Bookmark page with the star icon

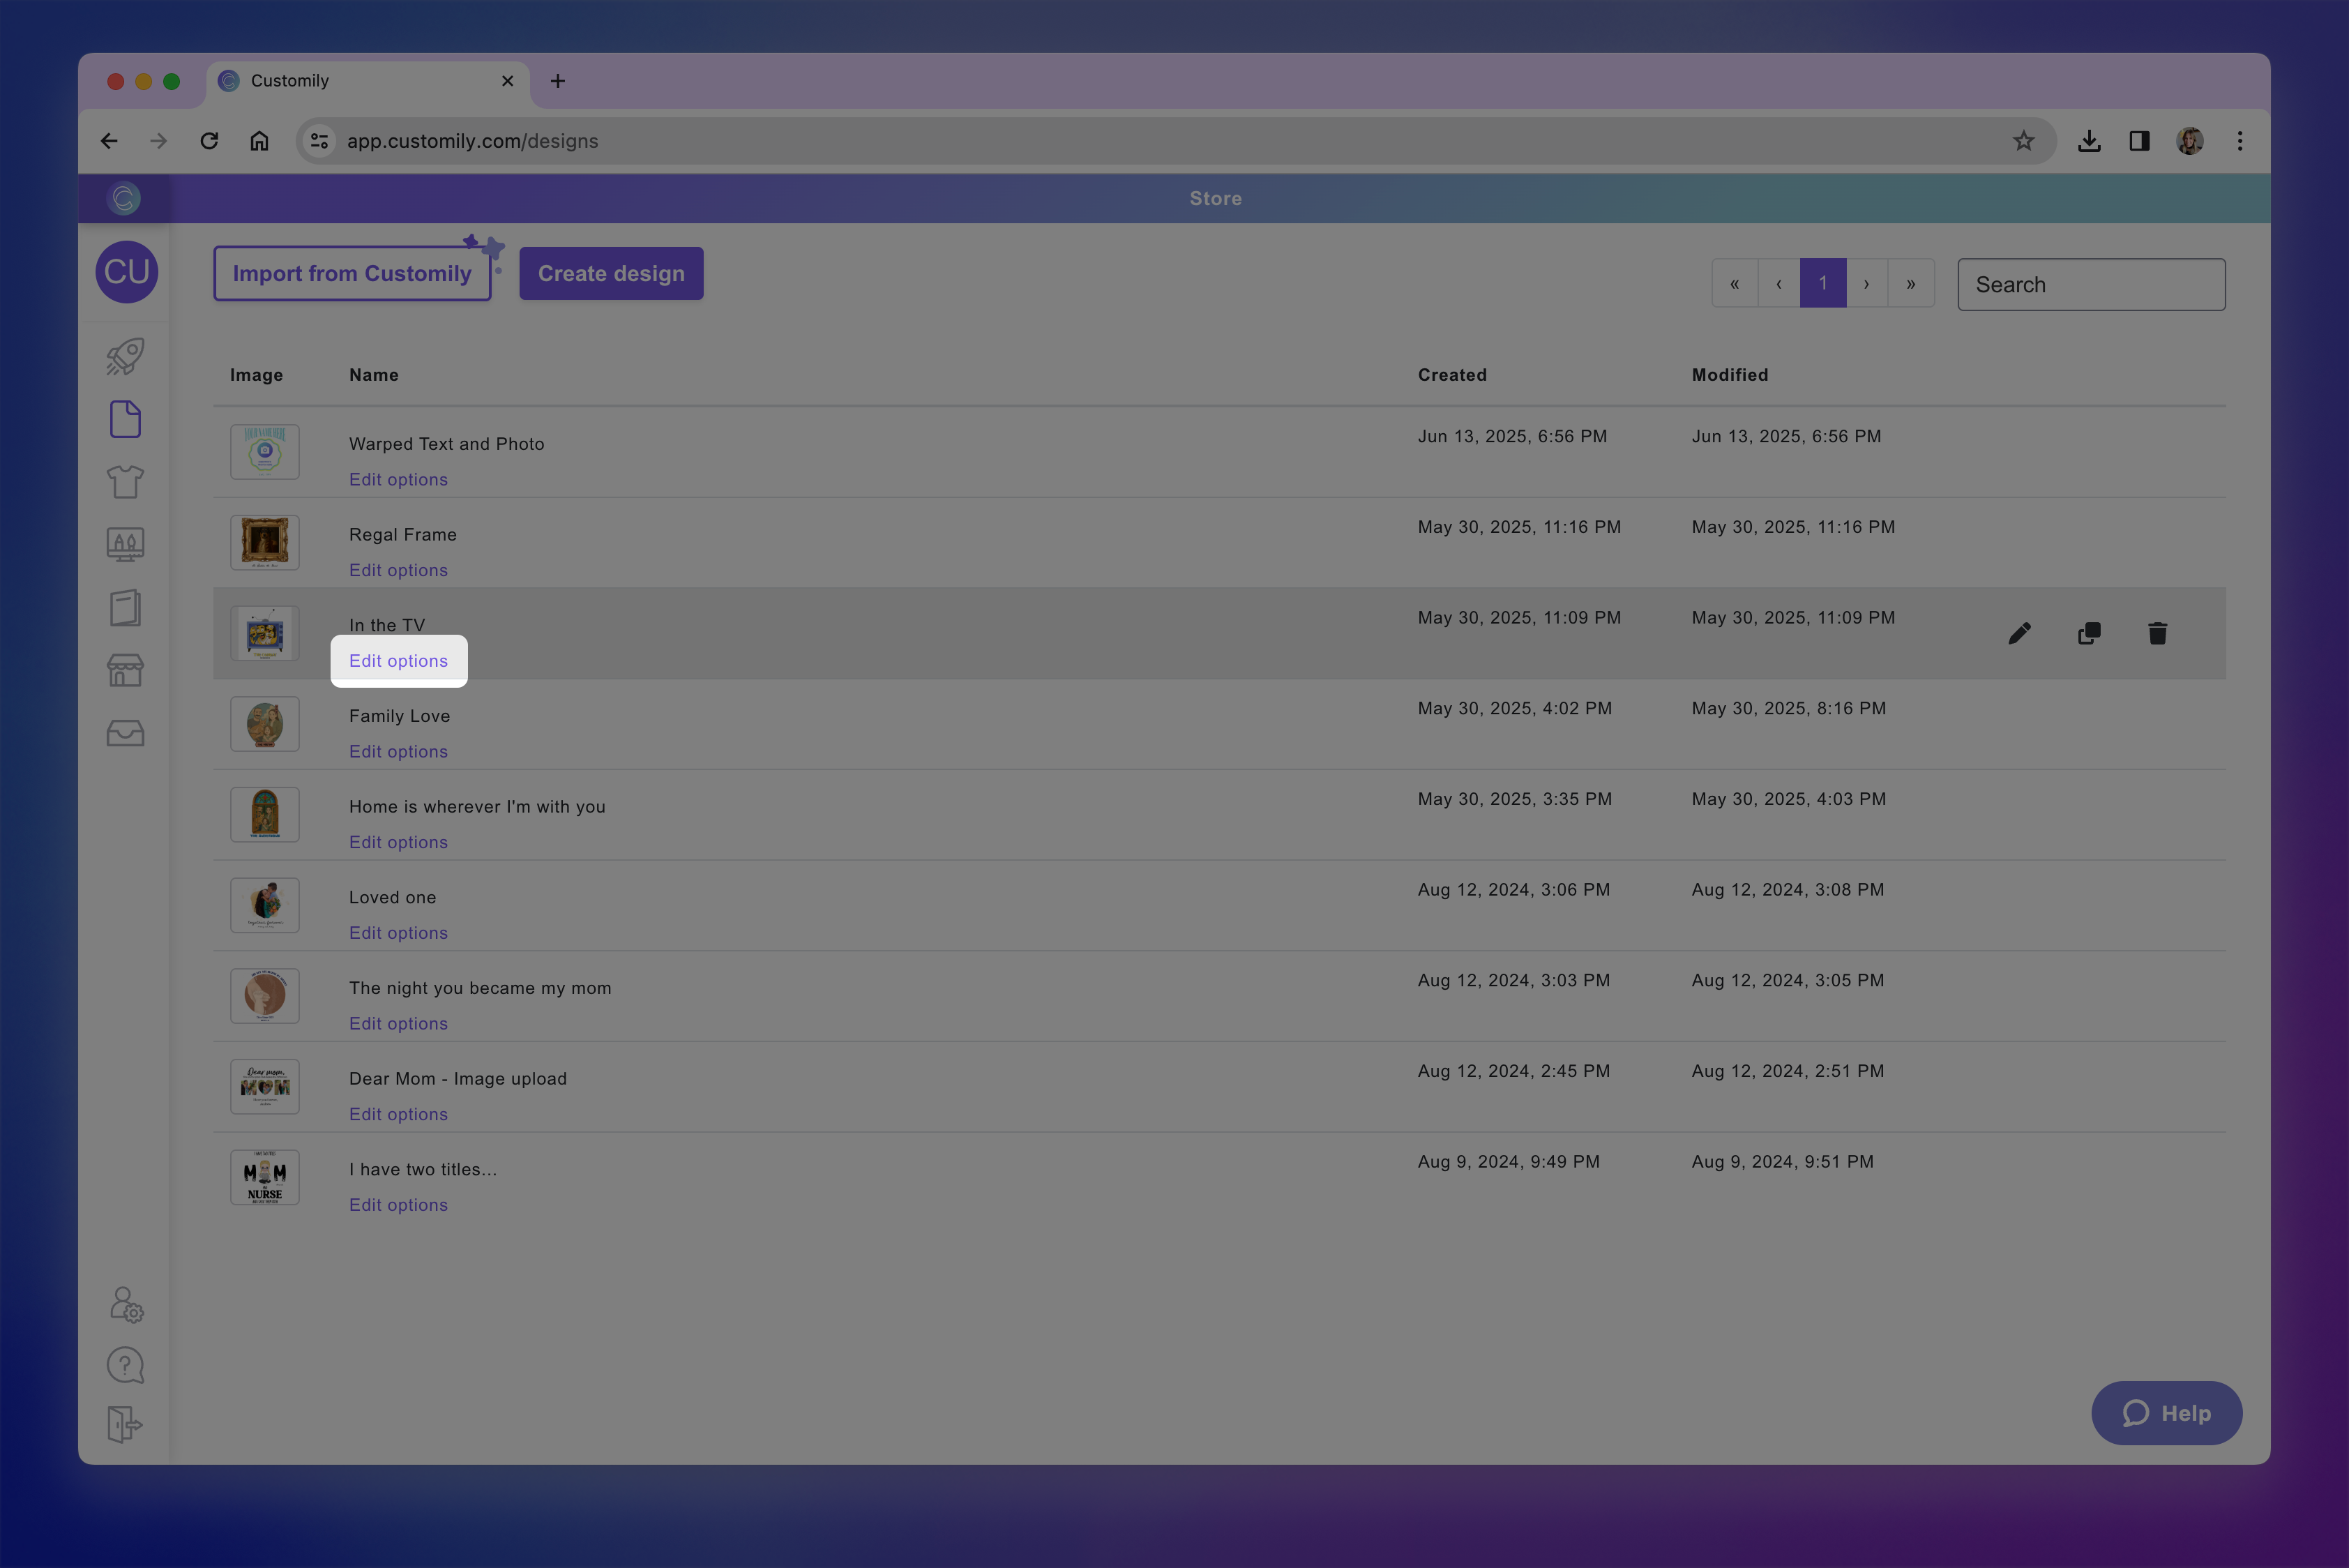(2023, 141)
